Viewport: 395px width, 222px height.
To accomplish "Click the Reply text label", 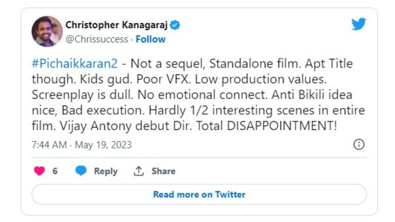I will [106, 171].
